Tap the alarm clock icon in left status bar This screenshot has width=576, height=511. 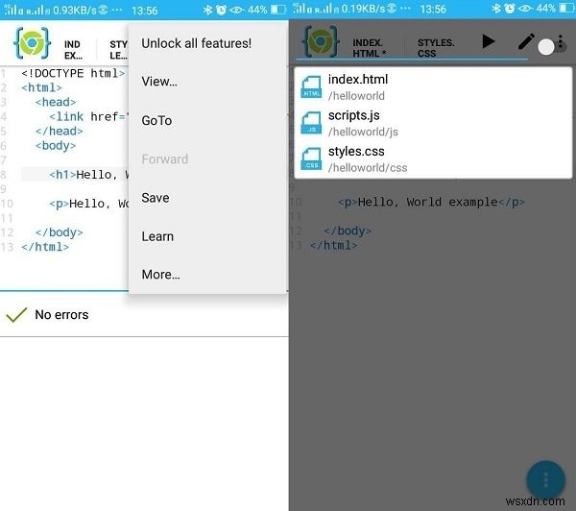[221, 10]
